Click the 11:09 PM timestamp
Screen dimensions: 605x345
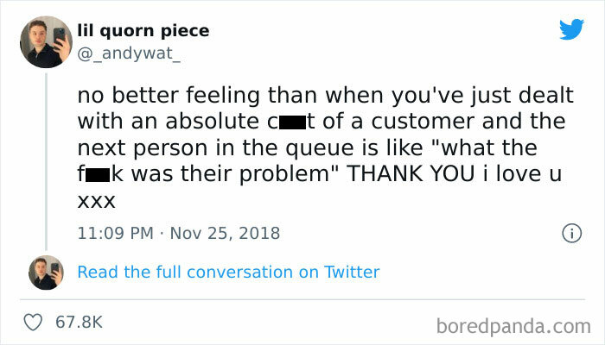point(114,234)
